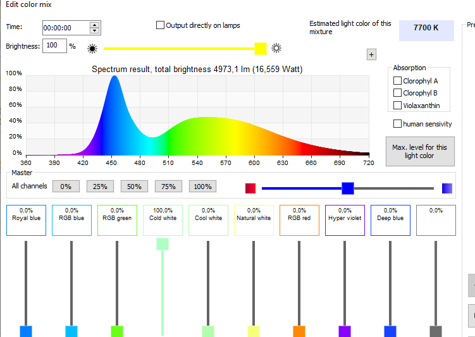Click the RGB blue slider handle
Viewport: 475px width, 337px height.
[71, 331]
